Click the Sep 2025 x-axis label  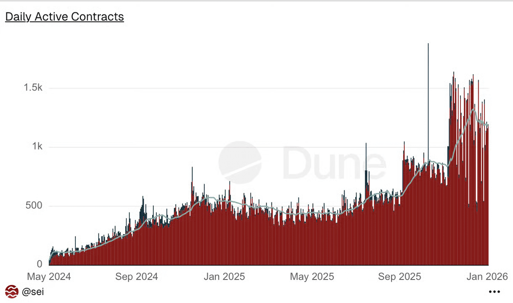[400, 277]
